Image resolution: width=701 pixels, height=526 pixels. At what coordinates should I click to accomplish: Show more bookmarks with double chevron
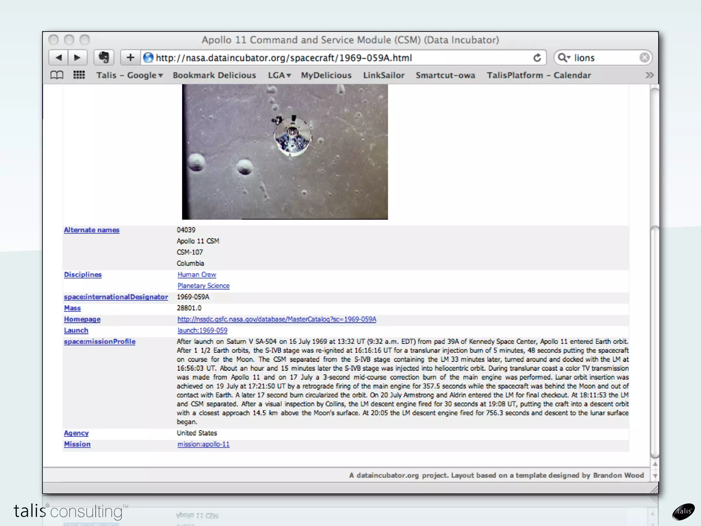point(649,75)
